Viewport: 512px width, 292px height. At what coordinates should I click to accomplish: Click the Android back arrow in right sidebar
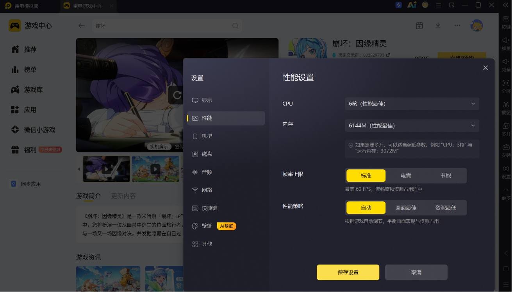pos(506,253)
